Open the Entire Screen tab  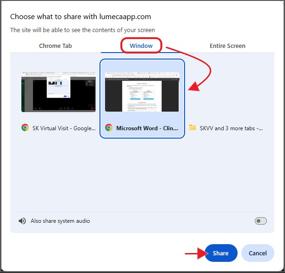tap(227, 46)
